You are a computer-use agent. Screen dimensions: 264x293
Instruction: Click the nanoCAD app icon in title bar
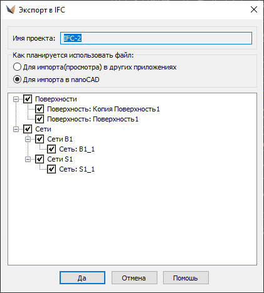point(11,9)
